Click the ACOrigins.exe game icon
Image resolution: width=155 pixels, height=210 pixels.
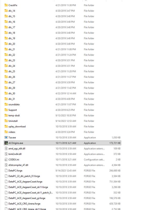(x=6, y=143)
